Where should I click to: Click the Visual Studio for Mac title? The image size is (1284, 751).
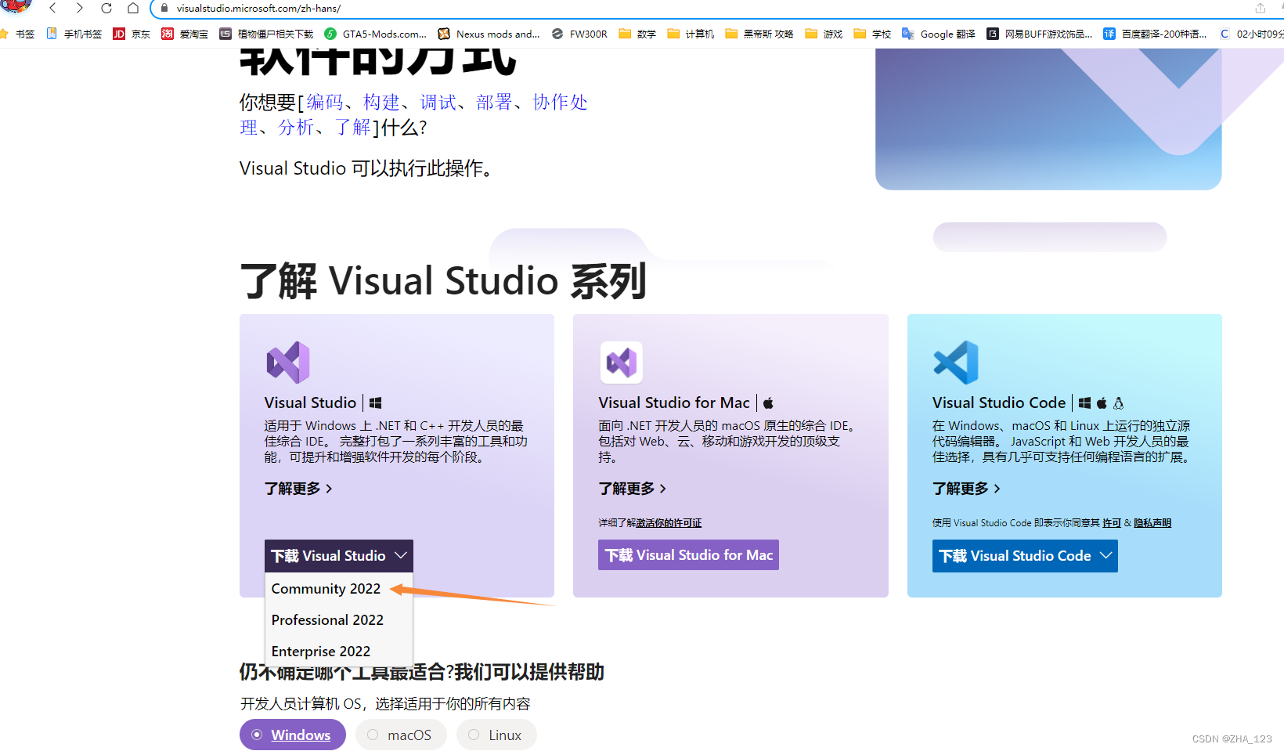coord(674,403)
